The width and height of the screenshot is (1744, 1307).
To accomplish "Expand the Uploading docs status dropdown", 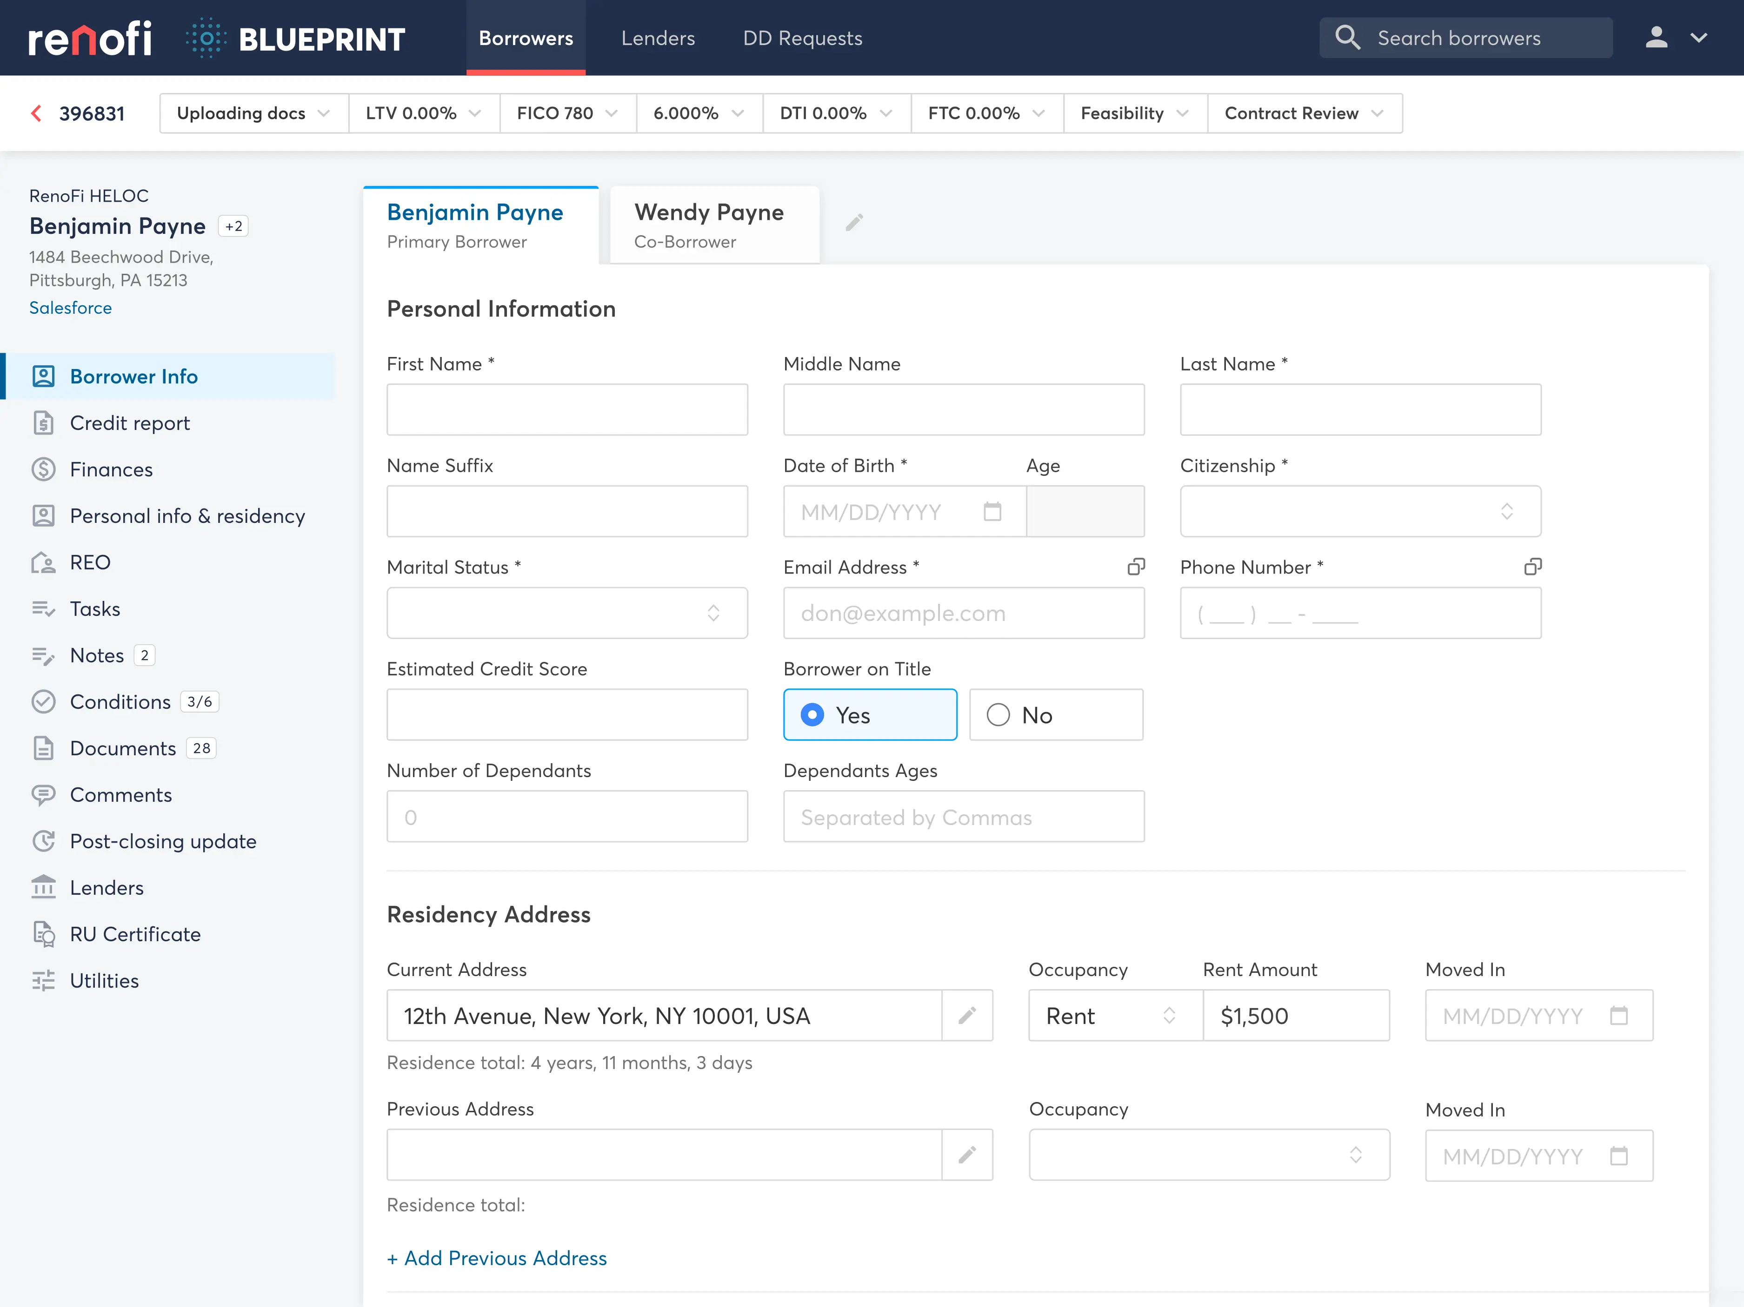I will coord(254,113).
